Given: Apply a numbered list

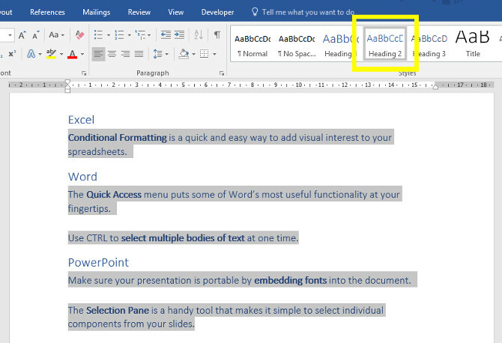Looking at the screenshot, I should [x=119, y=34].
